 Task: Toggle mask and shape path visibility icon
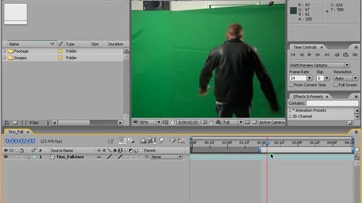[173, 122]
